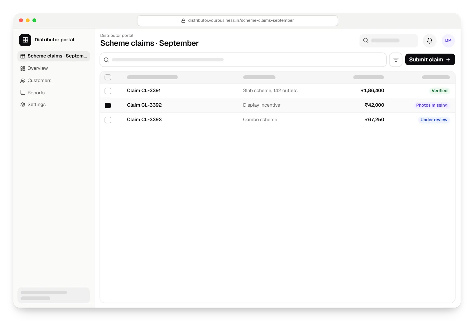Click the ₹1,86,400 amount

coord(372,90)
